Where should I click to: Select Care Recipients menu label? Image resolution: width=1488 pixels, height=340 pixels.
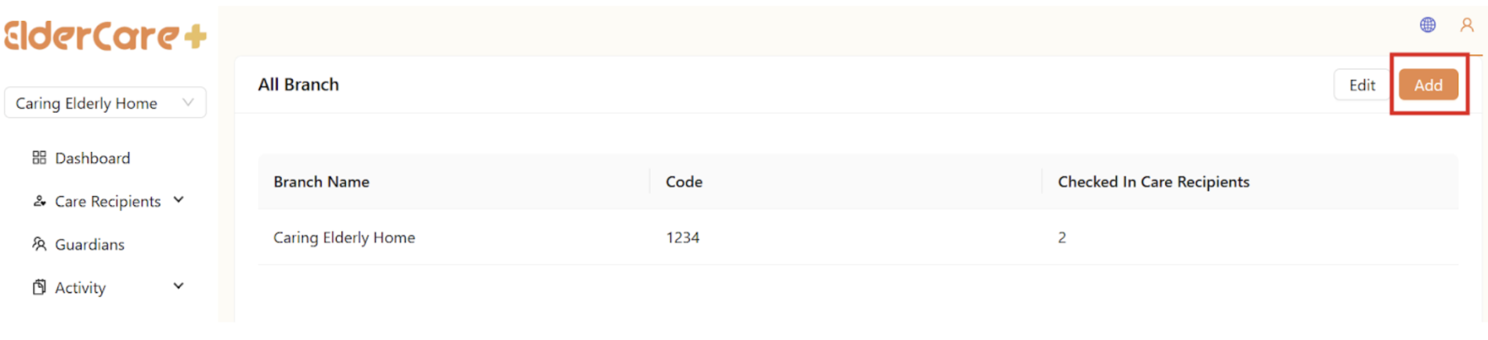tap(107, 201)
